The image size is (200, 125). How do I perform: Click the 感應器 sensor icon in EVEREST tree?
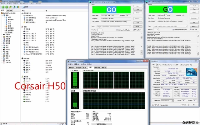[x=6, y=32]
